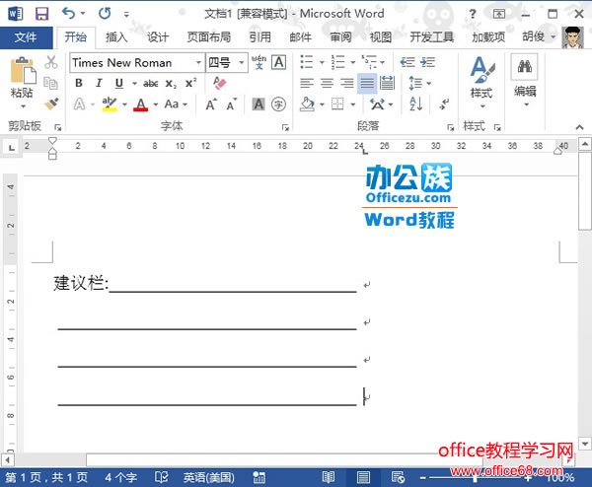Open the font size dropdown
Viewport: 592px width, 487px height.
pos(242,63)
